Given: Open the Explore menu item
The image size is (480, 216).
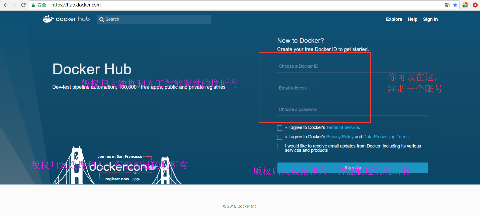Looking at the screenshot, I should (x=394, y=19).
